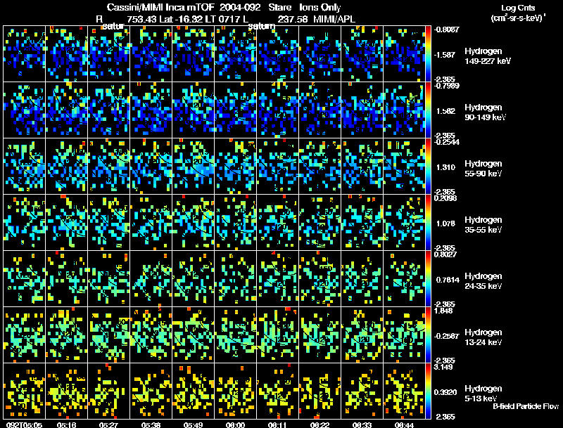Click the '237.58' header value
Screen dimensions: 563x428
point(293,19)
